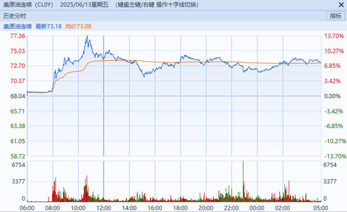Viewport: 347px width, 212px height.
Task: Click the 22:00 time axis label
Action: click(x=231, y=208)
